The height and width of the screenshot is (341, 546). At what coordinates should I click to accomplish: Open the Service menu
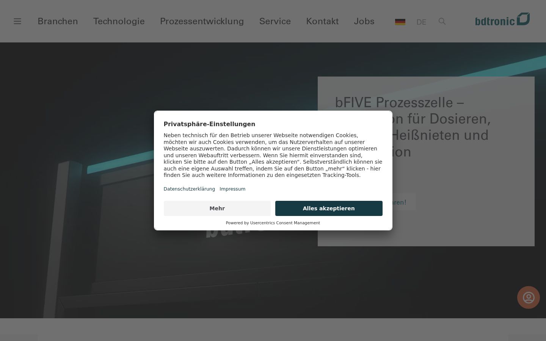[x=275, y=21]
